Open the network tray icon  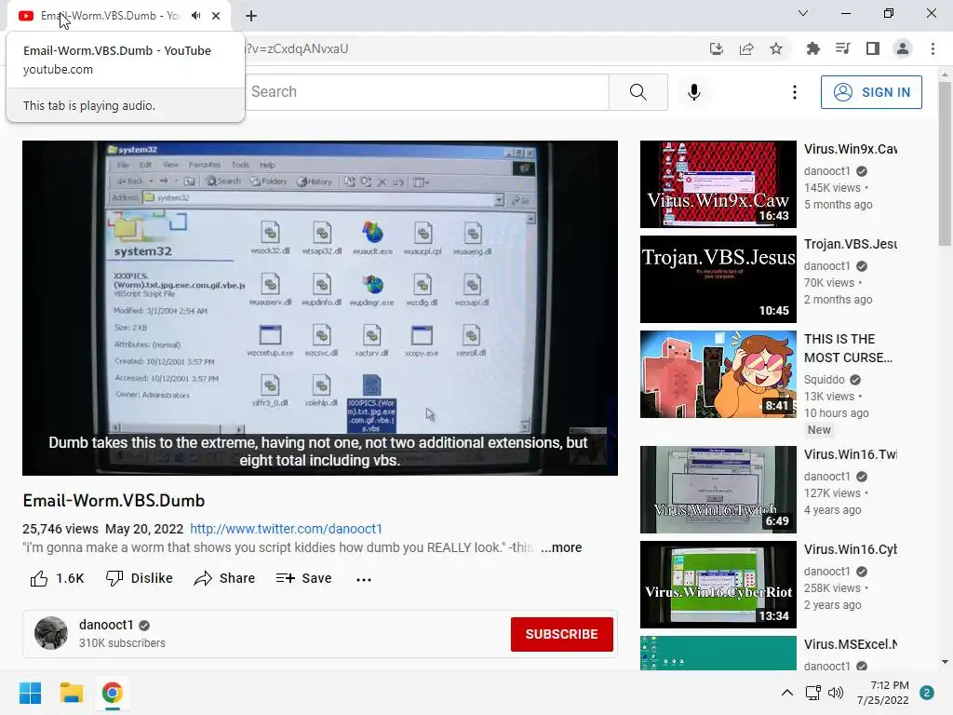tap(812, 693)
